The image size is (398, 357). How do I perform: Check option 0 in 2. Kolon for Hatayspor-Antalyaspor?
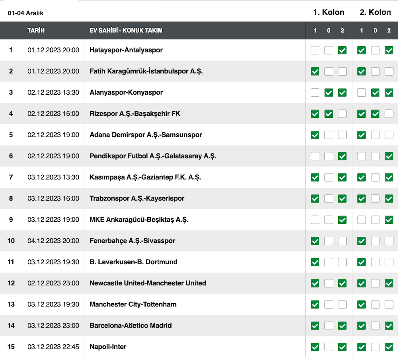375,50
